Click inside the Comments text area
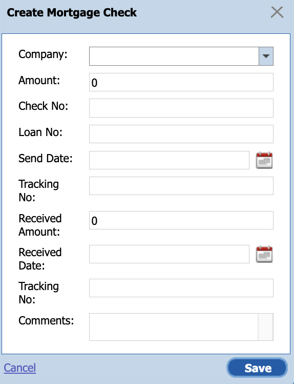 (174, 327)
